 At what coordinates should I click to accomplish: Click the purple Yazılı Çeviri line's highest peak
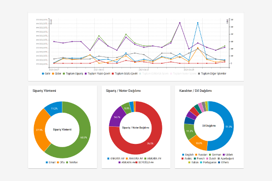click(180, 23)
